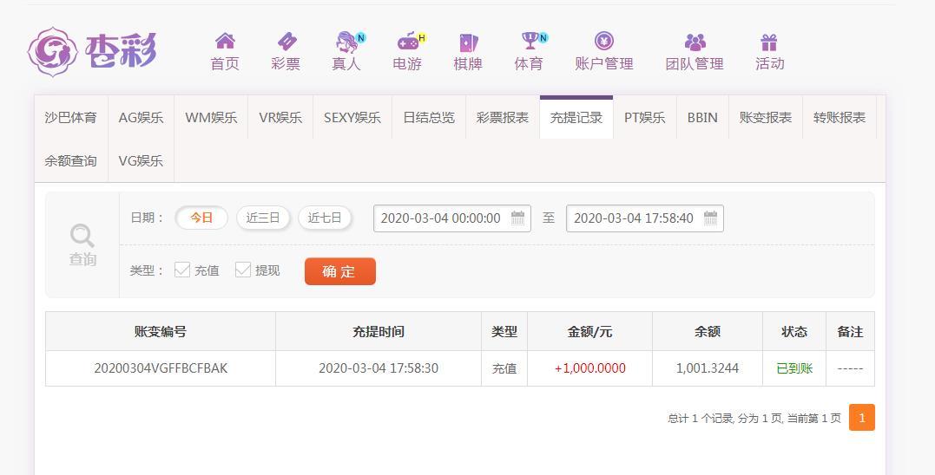Open the 团队管理 people icon
Viewport: 935px width, 475px height.
(x=695, y=42)
